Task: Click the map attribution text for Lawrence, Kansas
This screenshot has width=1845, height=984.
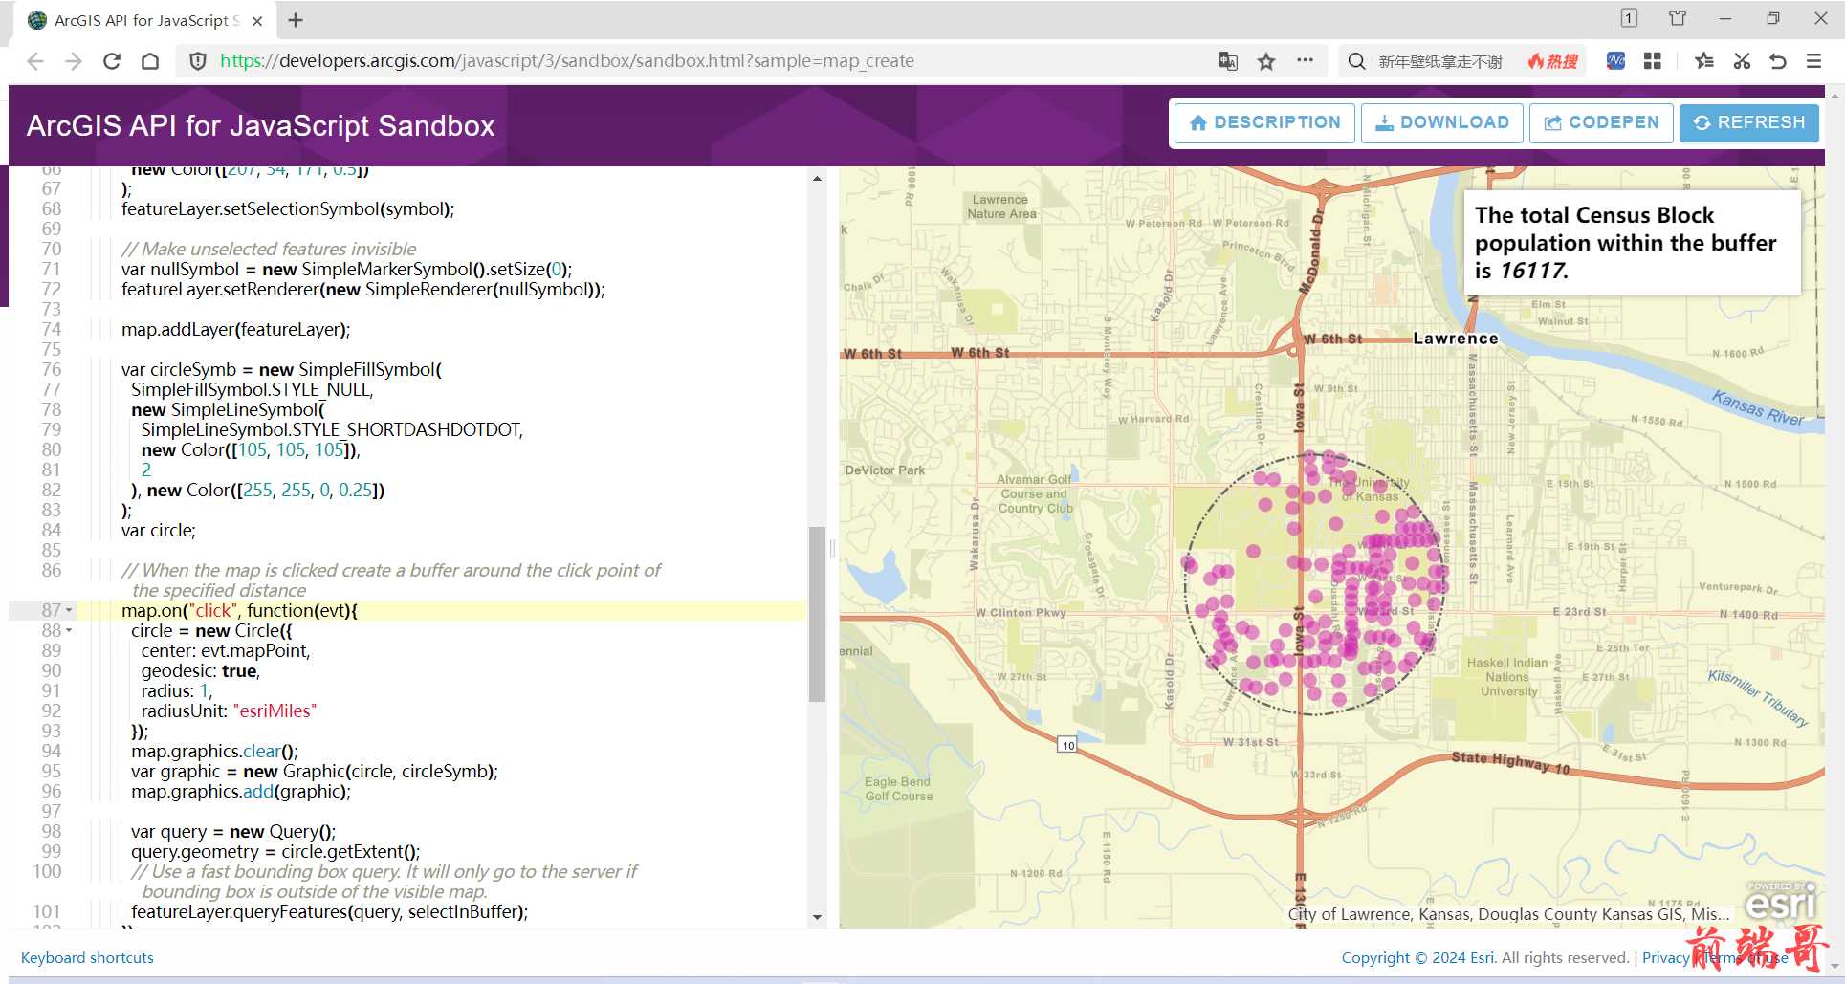Action: coord(1508,914)
